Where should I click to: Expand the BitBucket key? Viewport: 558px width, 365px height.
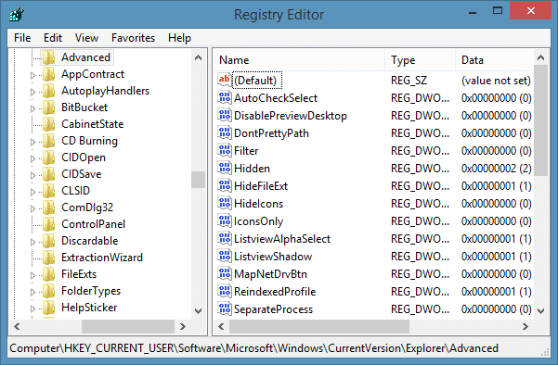(x=32, y=108)
